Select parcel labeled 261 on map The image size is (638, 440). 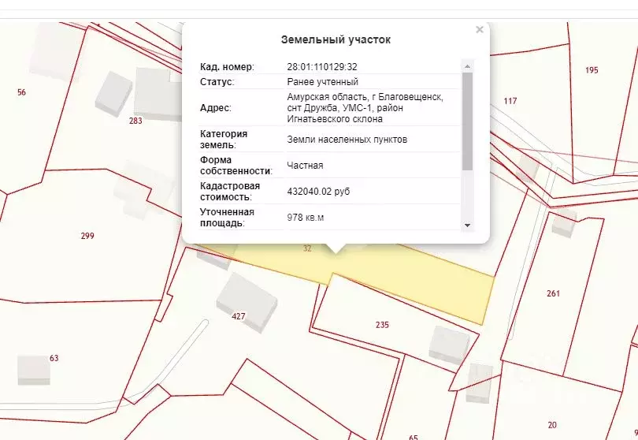553,293
